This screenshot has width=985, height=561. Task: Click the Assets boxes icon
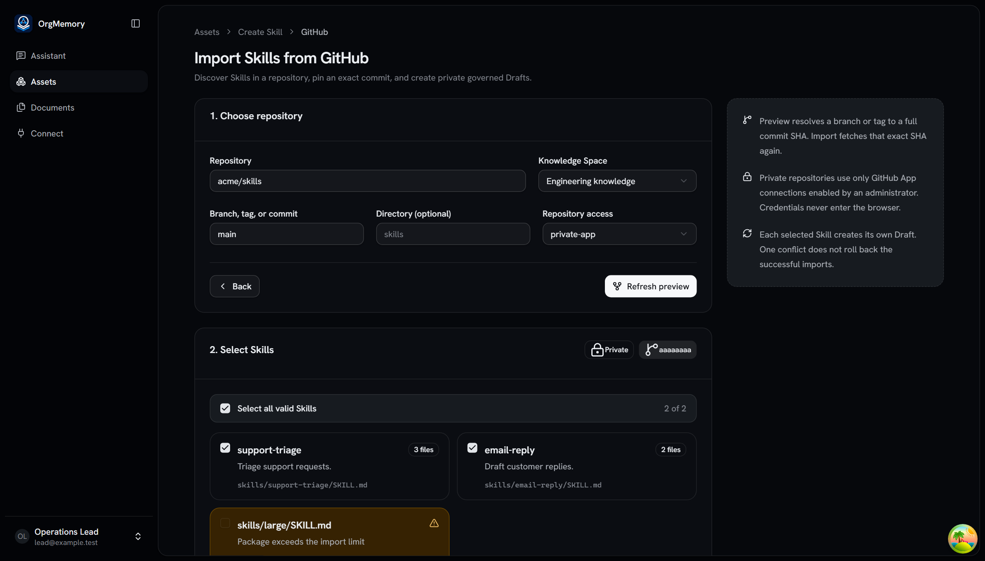21,81
